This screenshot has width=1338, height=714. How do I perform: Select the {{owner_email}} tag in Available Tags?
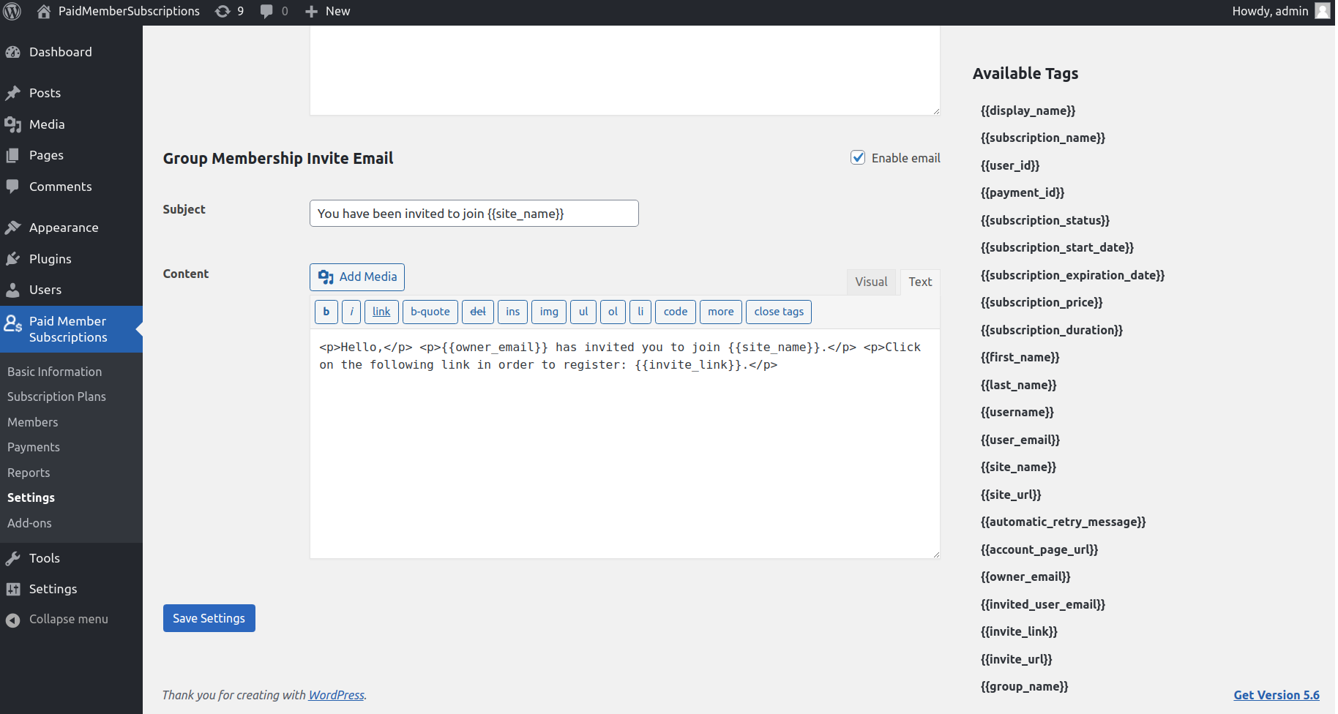pos(1025,576)
